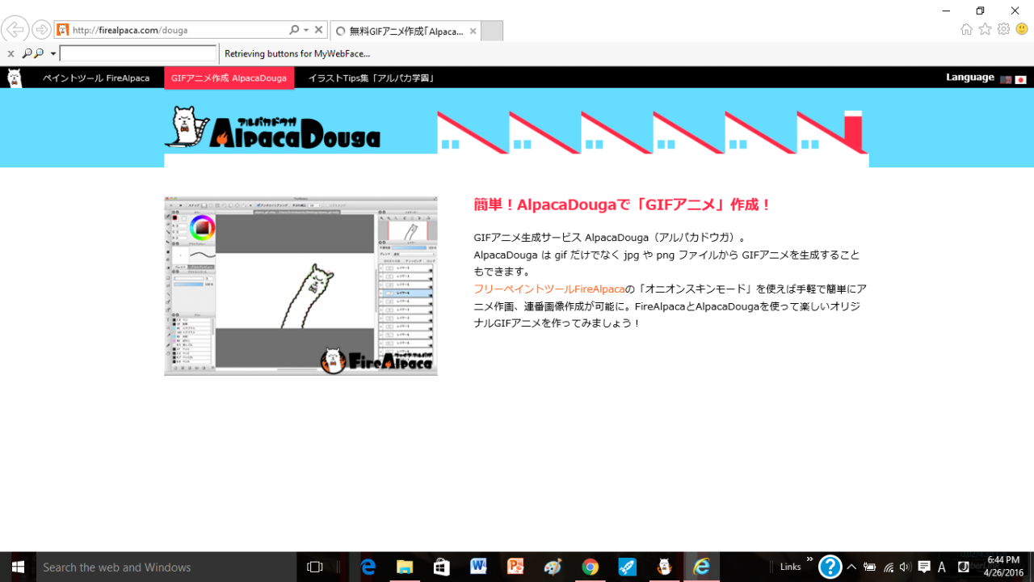Show hidden system tray icons
The image size is (1034, 582).
pyautogui.click(x=851, y=567)
